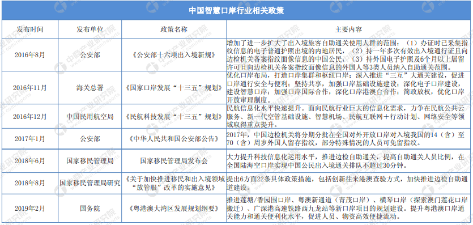Click 公安部 in the 2016年8月 row
This screenshot has width=473, height=225.
pyautogui.click(x=90, y=55)
